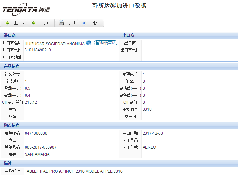
Task: Go to previous page with 上一页
Action: (x=16, y=23)
